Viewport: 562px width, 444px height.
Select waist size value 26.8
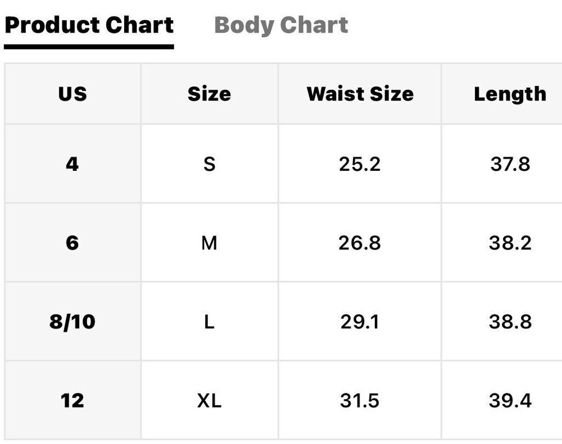360,243
